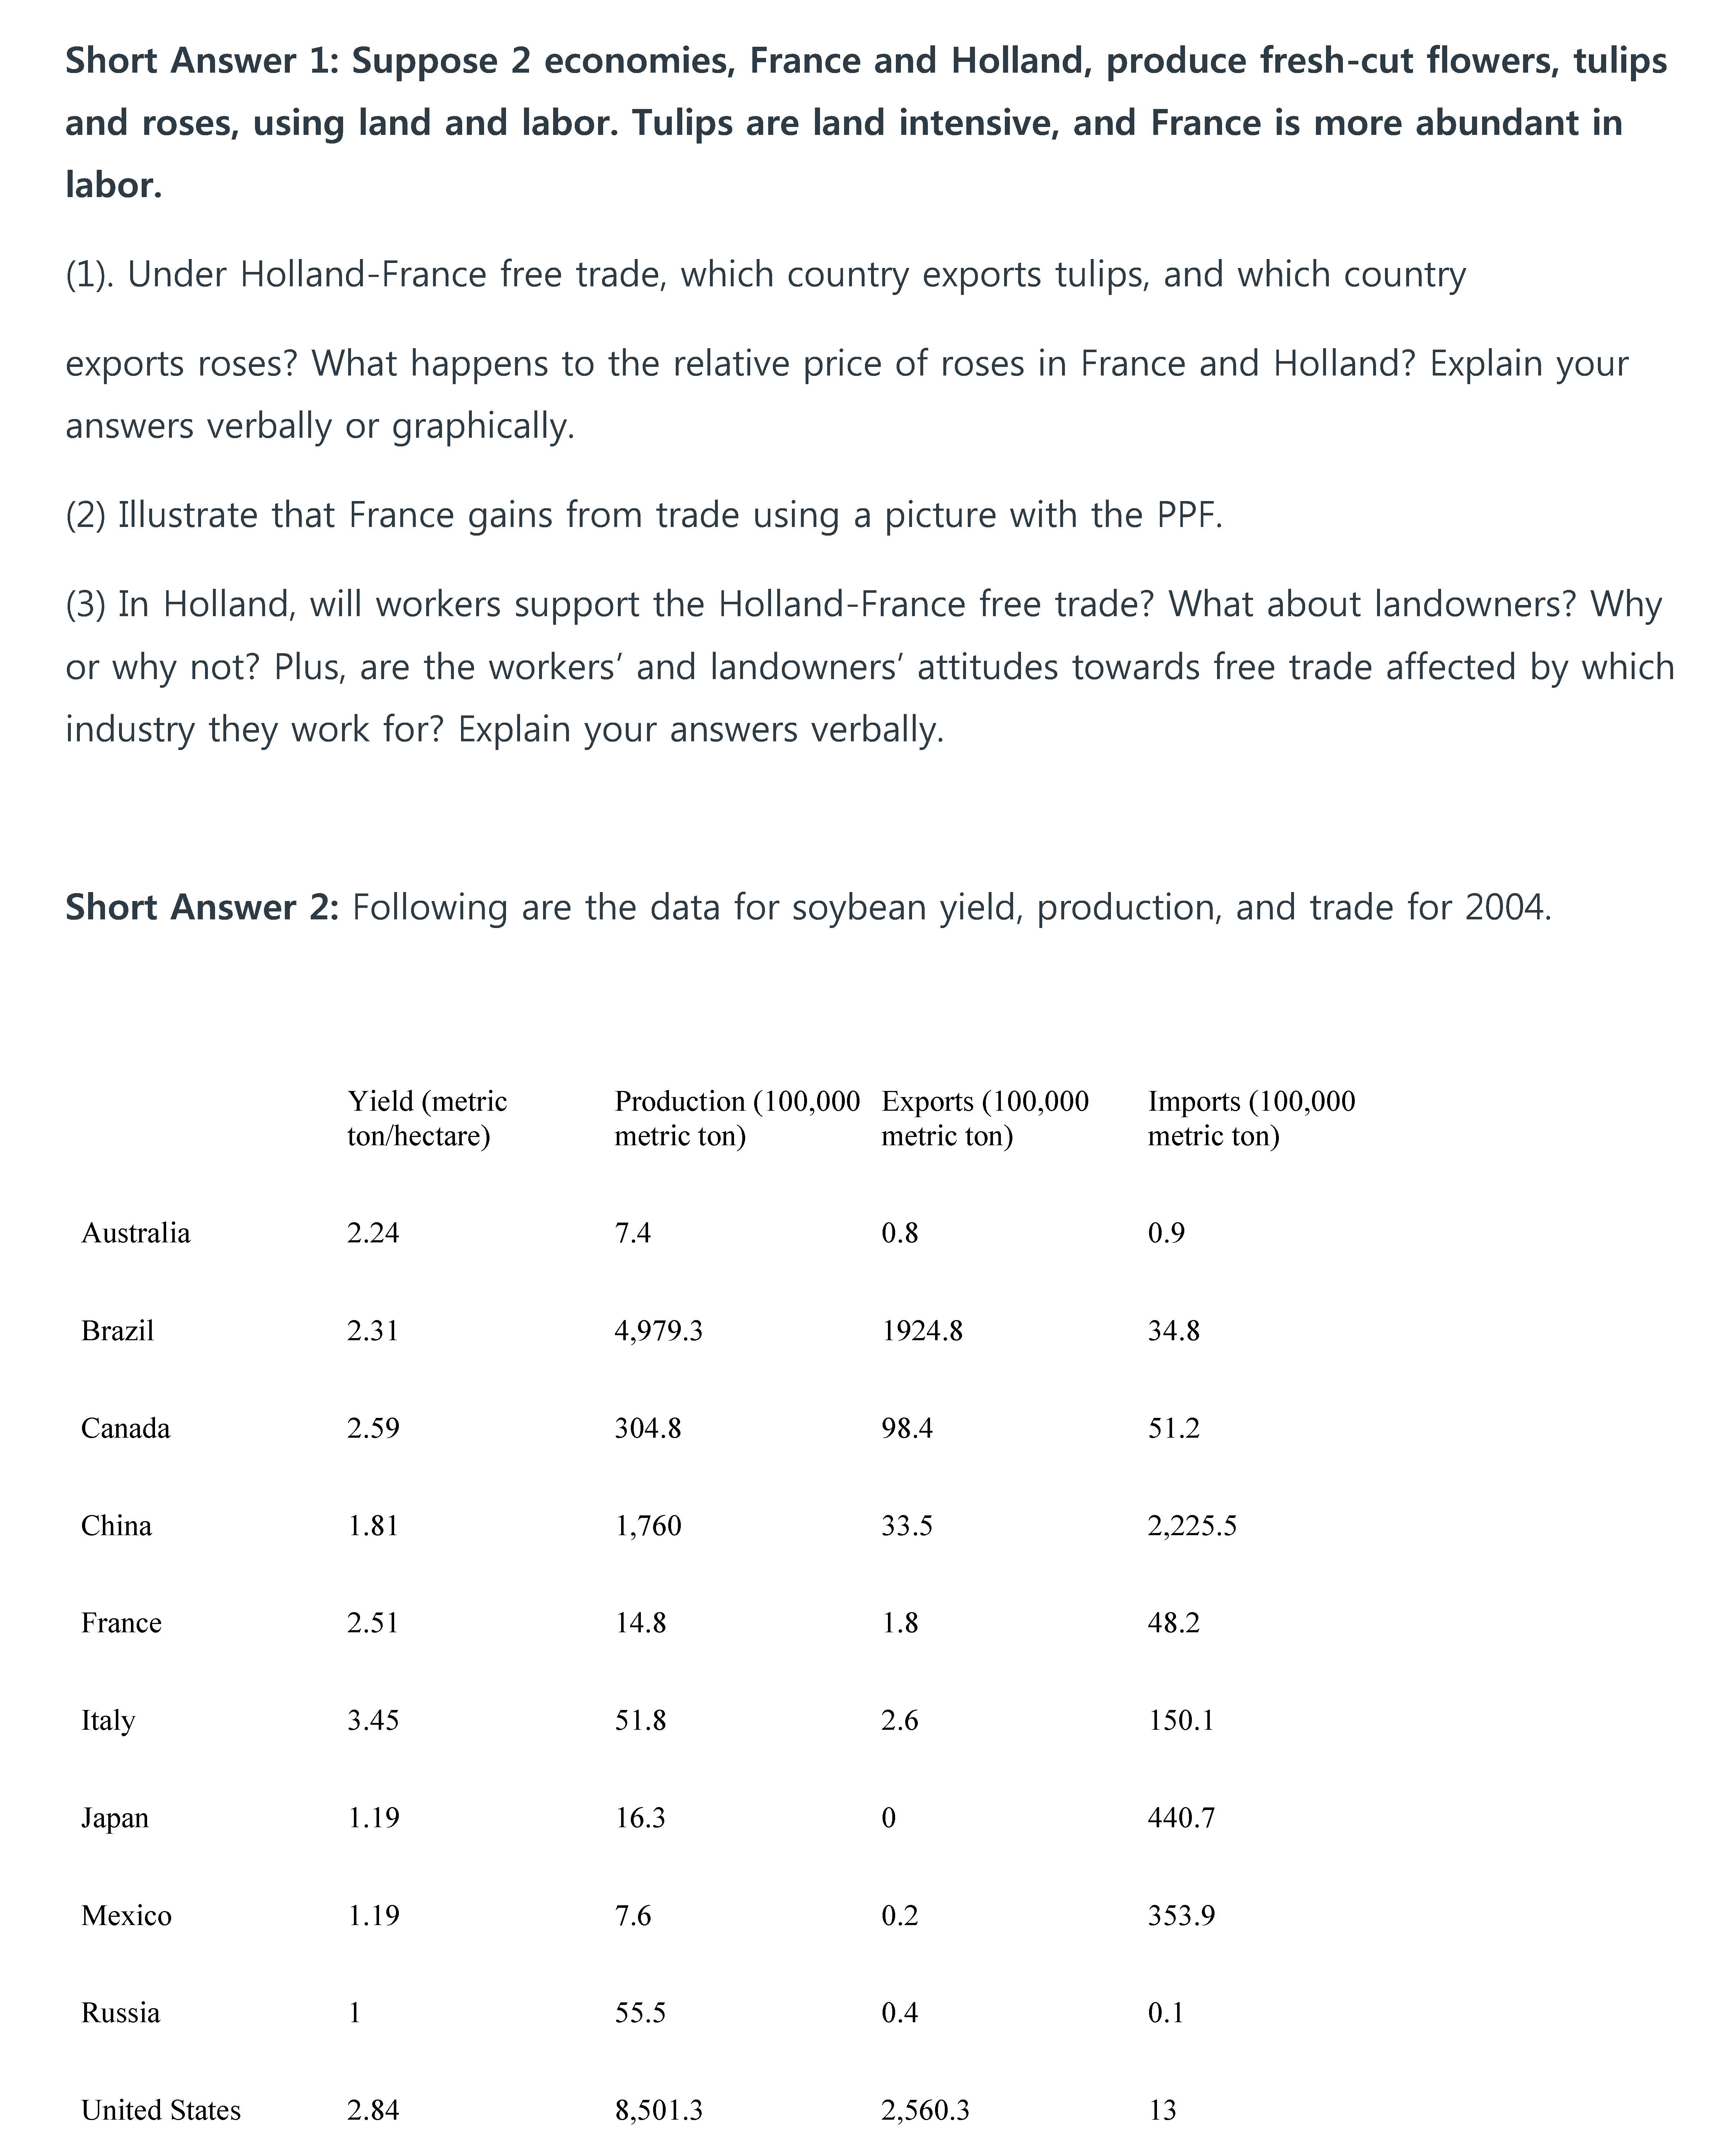1718x2156 pixels.
Task: Select the France row label in table
Action: click(x=121, y=1623)
